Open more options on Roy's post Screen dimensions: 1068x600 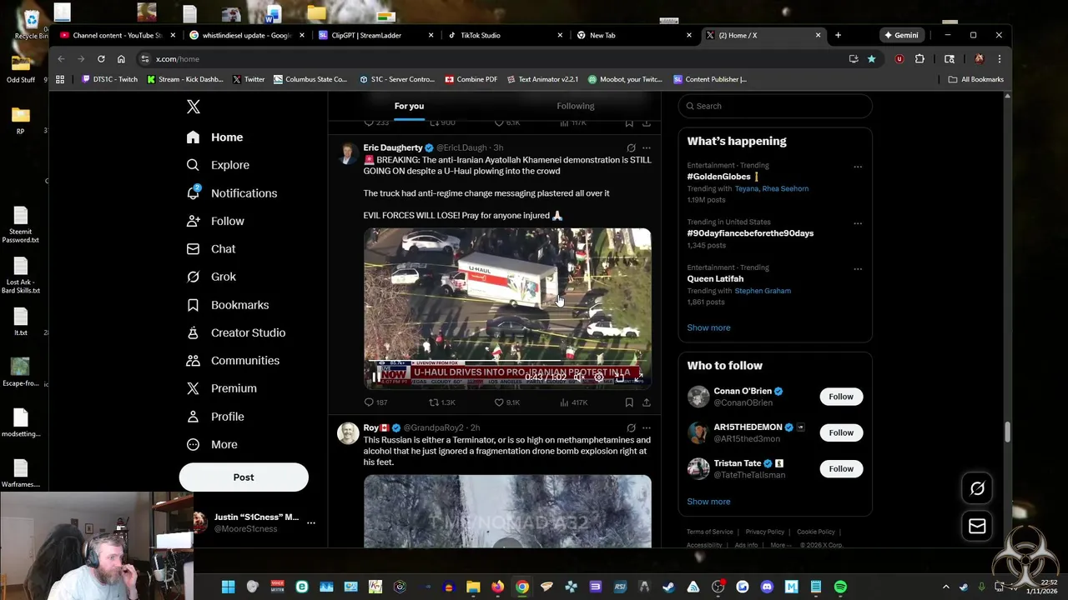click(646, 427)
